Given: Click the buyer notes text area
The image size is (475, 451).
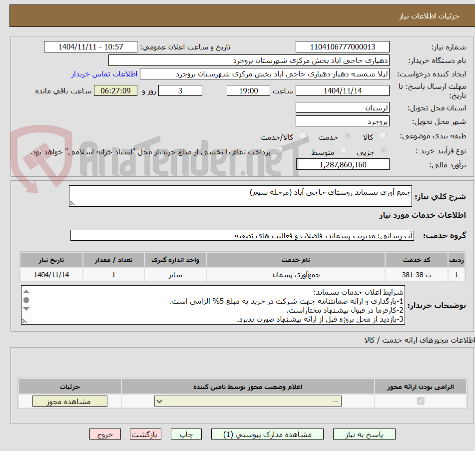Looking at the screenshot, I should (213, 305).
